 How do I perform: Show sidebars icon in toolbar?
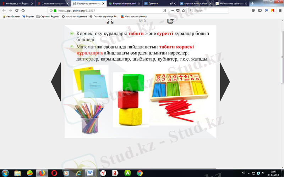(260, 11)
